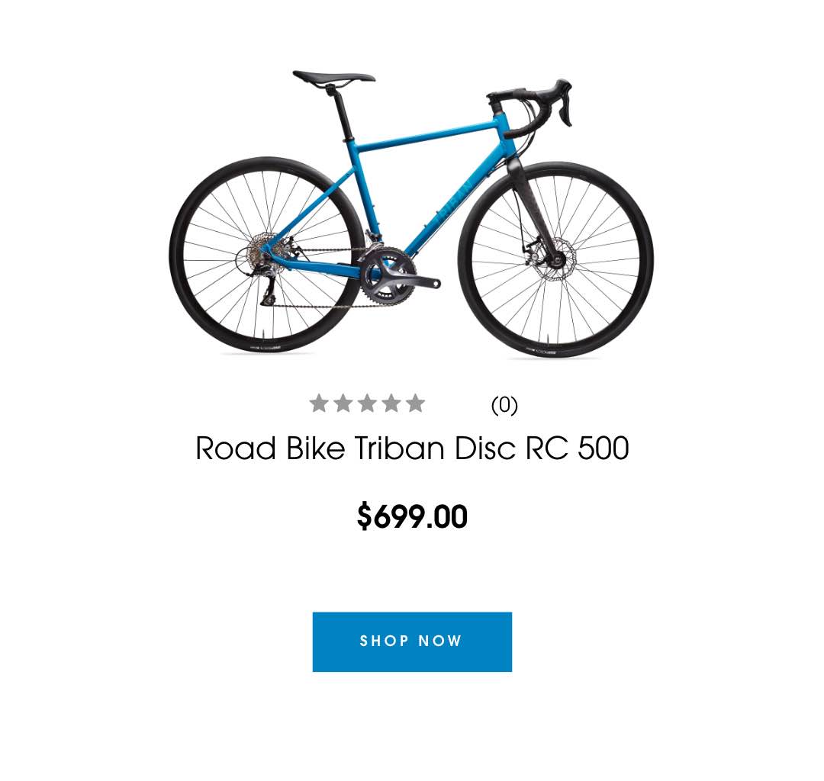Screen dimensions: 824x781
Task: Click the fifth rating star
Action: (x=415, y=403)
